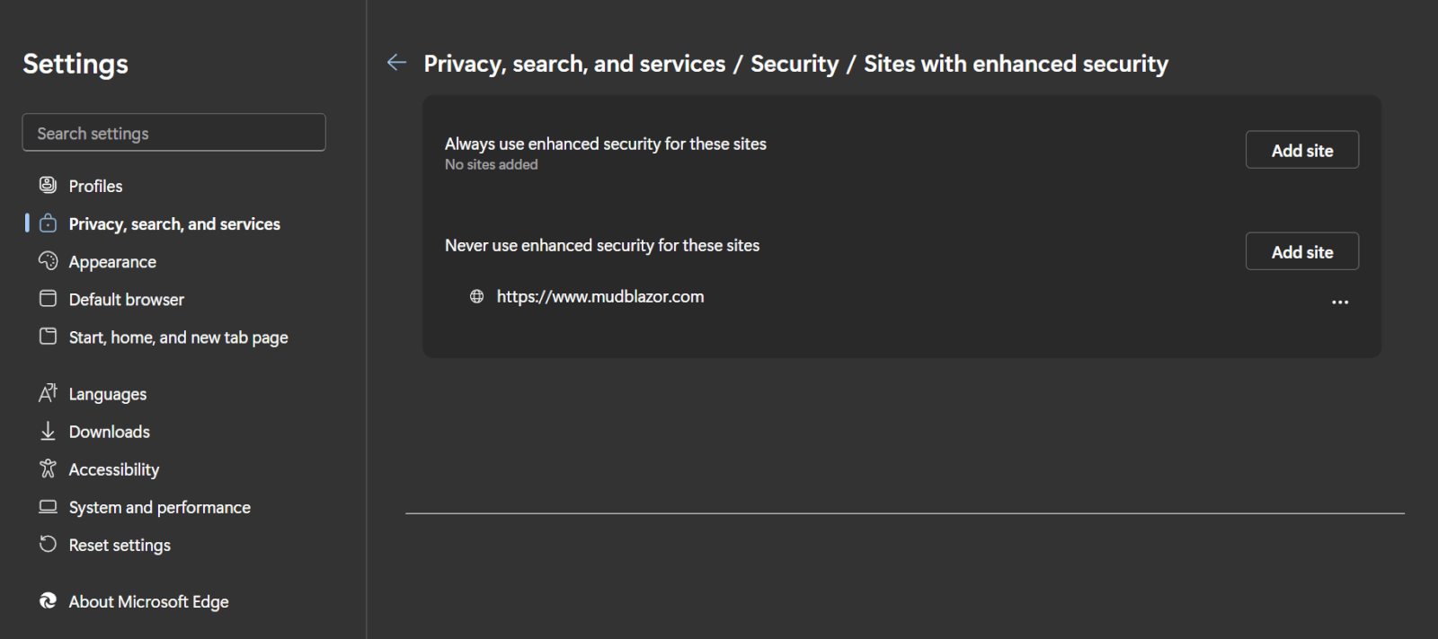This screenshot has width=1438, height=639.
Task: Click the Appearance palette icon
Action: [x=48, y=261]
